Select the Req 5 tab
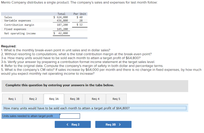Image resolution: width=204 pixels, height=133 pixels. tap(116, 99)
